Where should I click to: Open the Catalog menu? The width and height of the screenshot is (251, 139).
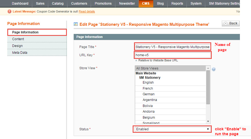(x=58, y=4)
